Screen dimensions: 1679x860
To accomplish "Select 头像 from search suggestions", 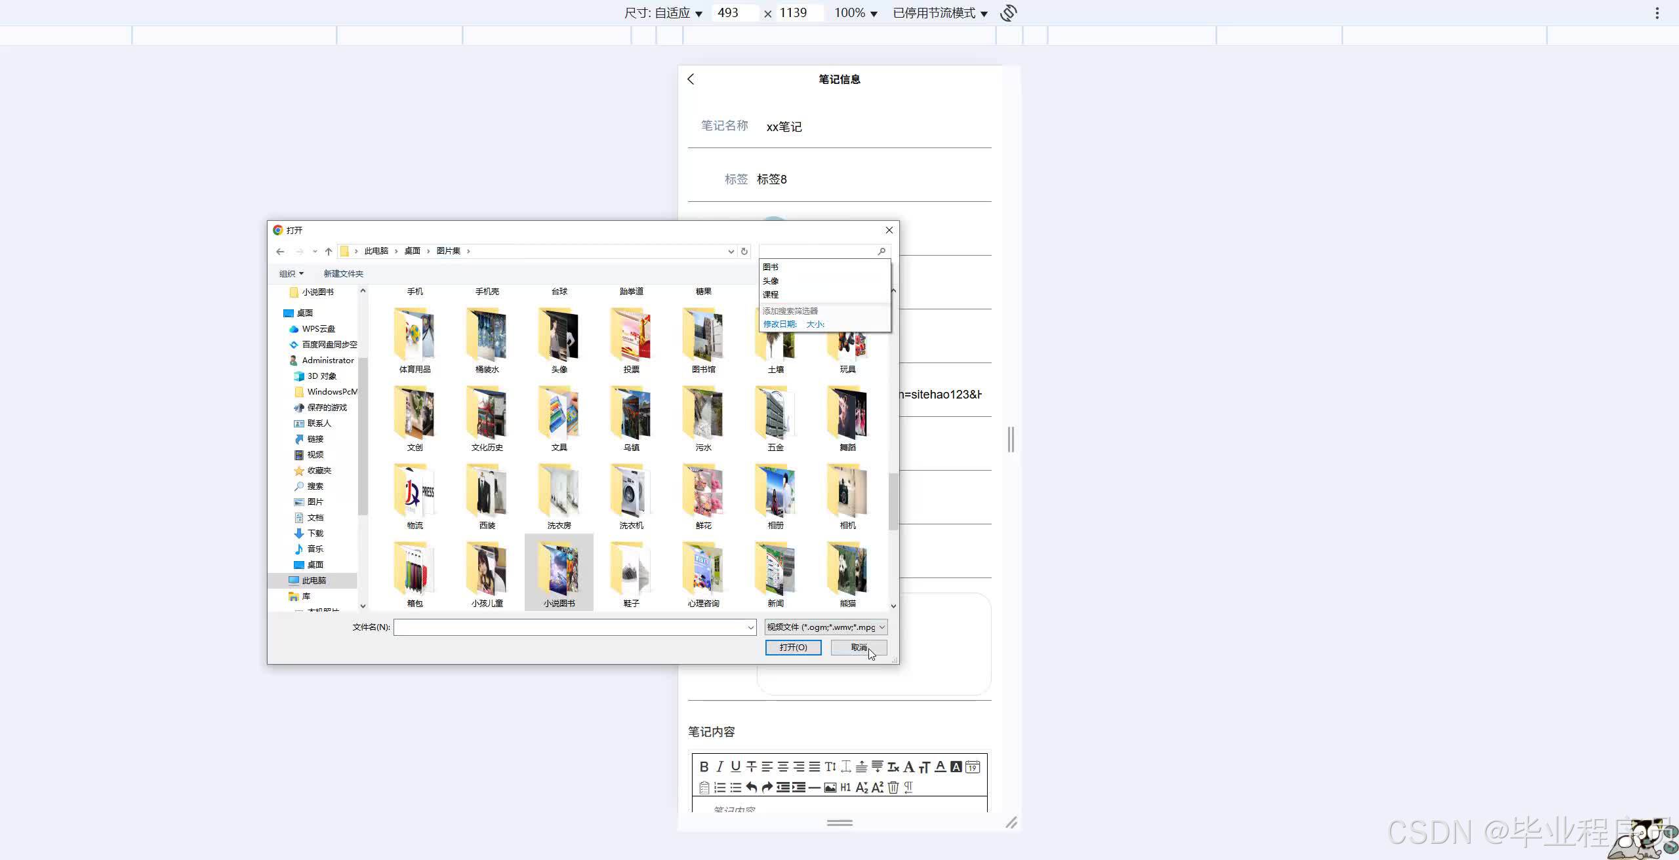I will pyautogui.click(x=824, y=281).
